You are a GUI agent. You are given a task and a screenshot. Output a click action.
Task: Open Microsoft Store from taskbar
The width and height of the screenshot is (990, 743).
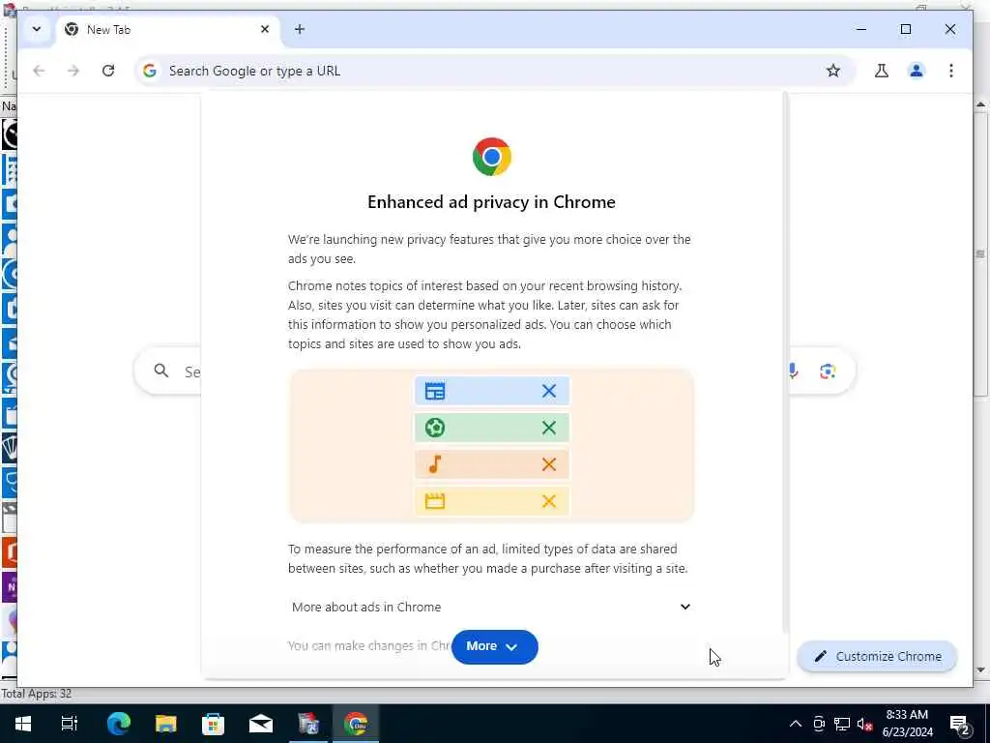pyautogui.click(x=214, y=724)
